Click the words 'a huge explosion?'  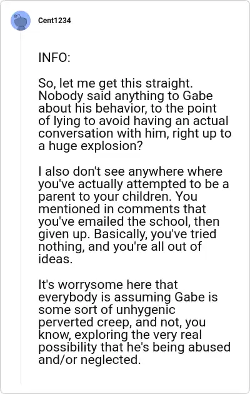(91, 146)
